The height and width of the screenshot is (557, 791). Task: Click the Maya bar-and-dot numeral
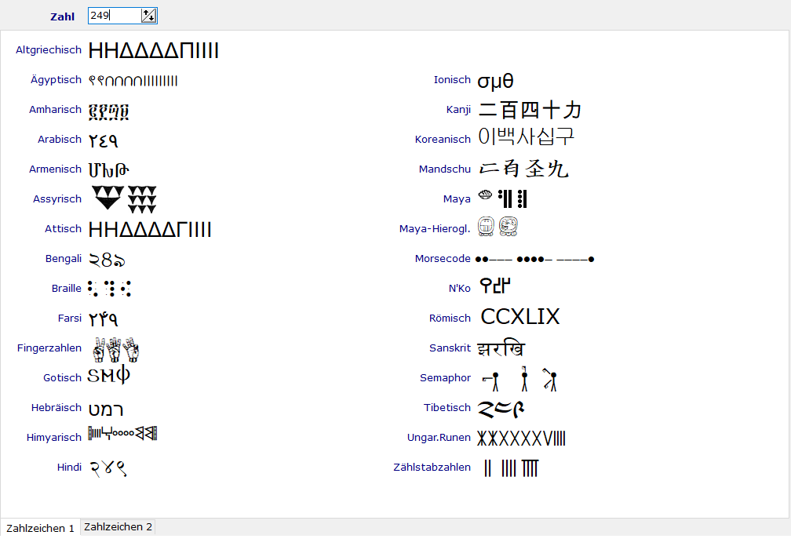(502, 198)
